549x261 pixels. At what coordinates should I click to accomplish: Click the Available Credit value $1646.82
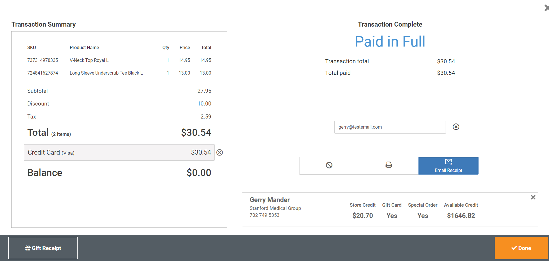(x=461, y=216)
